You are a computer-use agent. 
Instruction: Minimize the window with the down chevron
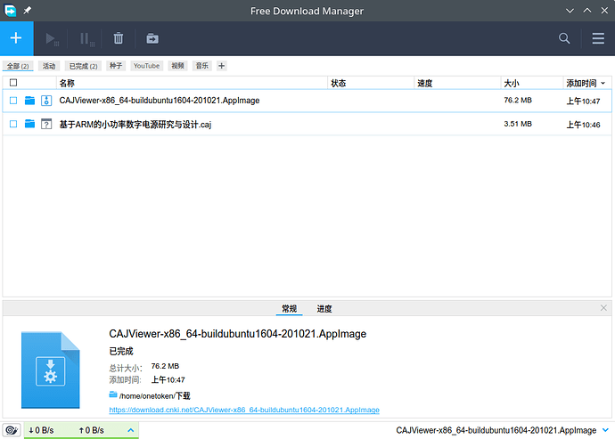pos(570,11)
